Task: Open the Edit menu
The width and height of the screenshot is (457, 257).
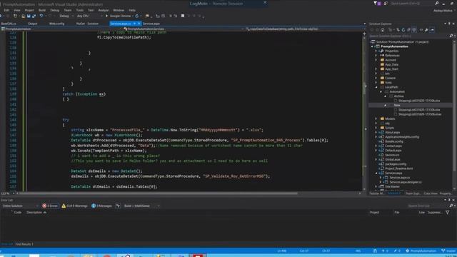Action: tap(6, 10)
